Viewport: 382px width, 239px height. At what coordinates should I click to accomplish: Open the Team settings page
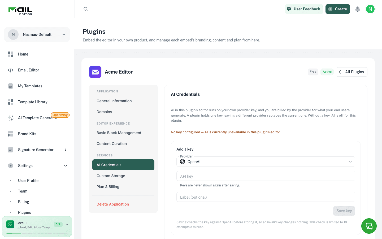pos(23,191)
